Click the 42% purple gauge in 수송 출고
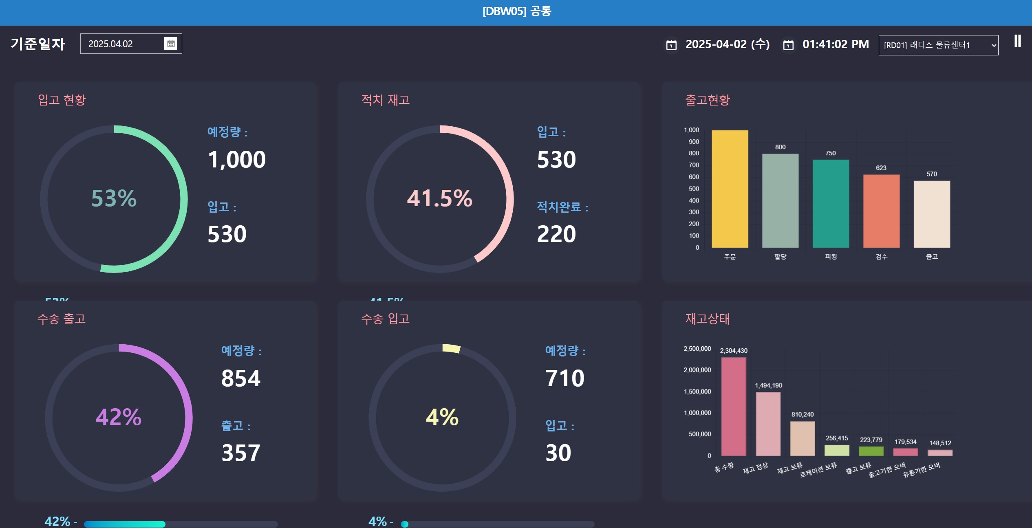The image size is (1032, 528). (x=119, y=418)
